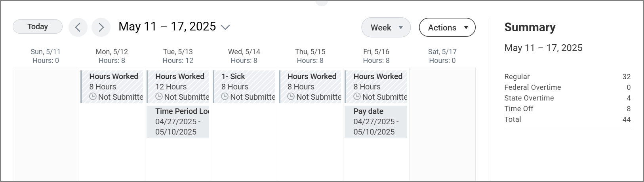Open the Actions dropdown menu
644x182 pixels.
coord(447,28)
